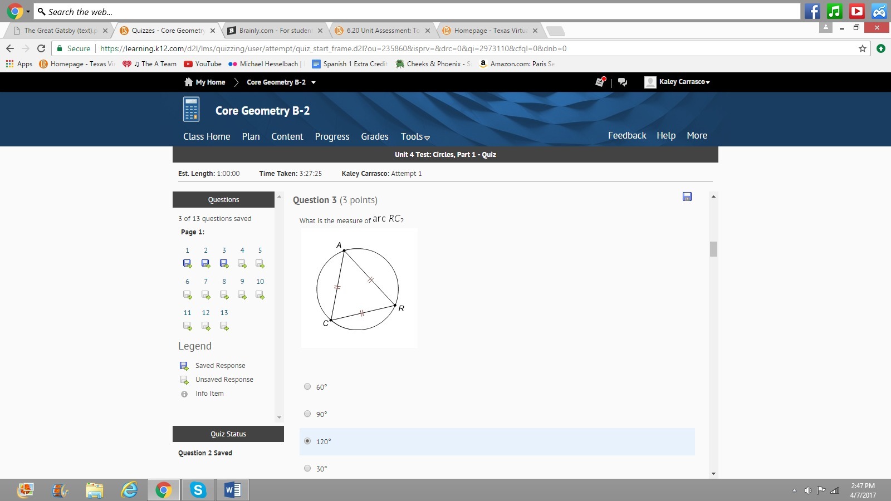Open the chat bubbles update icon
The width and height of the screenshot is (891, 501).
click(x=623, y=82)
